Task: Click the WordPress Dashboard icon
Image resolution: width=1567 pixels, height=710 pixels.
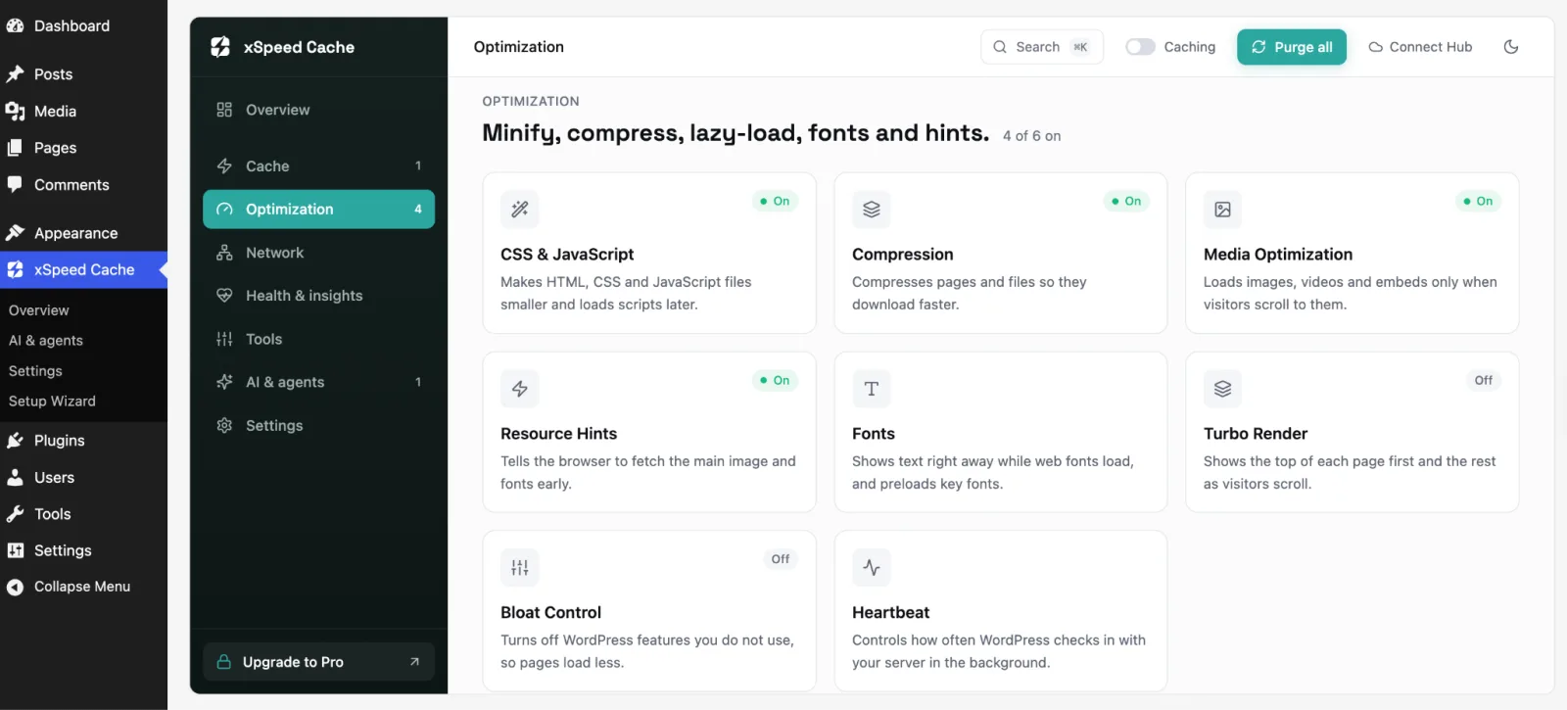Action: 15,26
